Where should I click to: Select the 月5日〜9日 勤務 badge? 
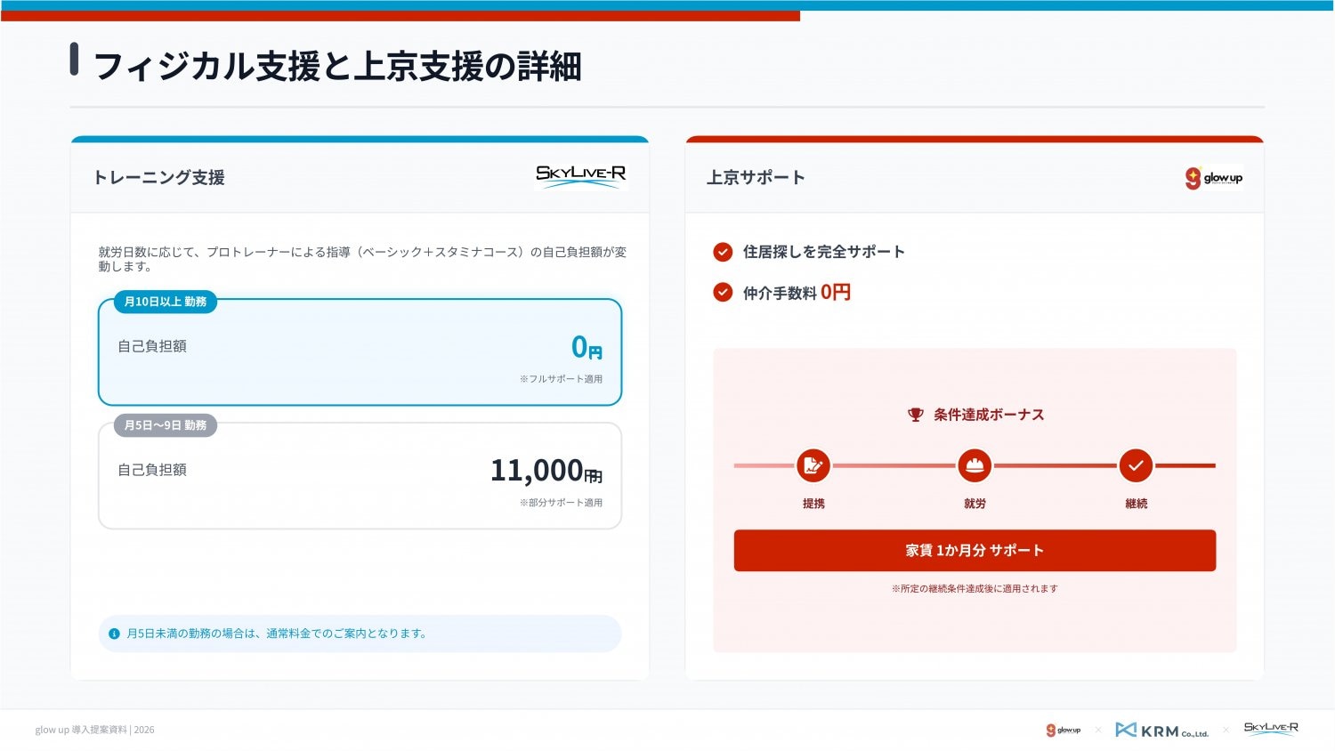click(166, 425)
